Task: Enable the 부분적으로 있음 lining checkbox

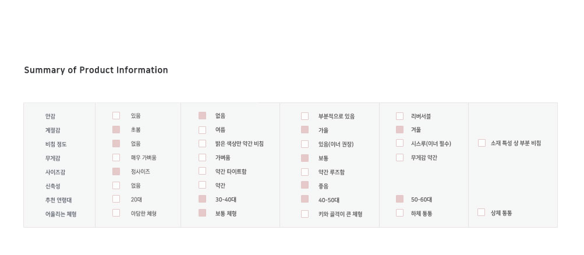Action: [305, 116]
